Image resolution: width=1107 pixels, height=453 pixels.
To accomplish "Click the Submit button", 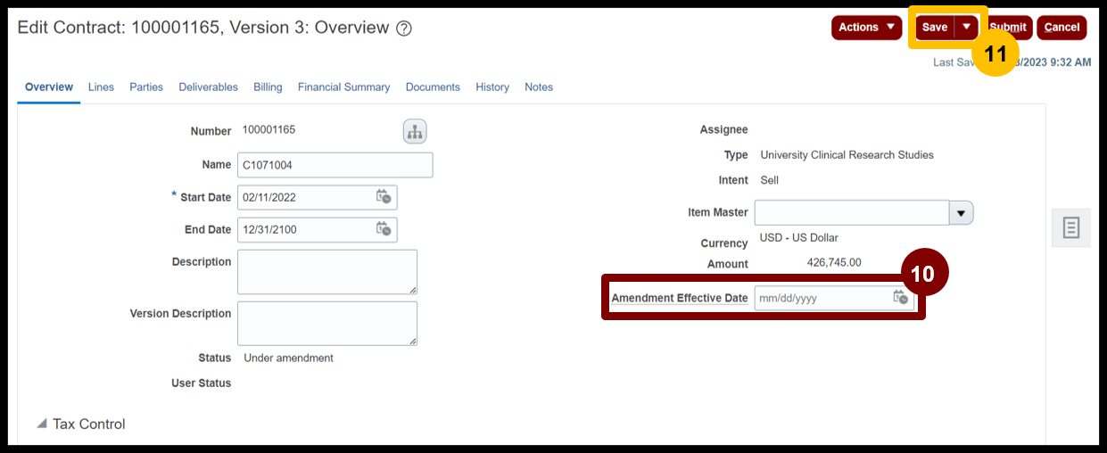I will point(1008,28).
